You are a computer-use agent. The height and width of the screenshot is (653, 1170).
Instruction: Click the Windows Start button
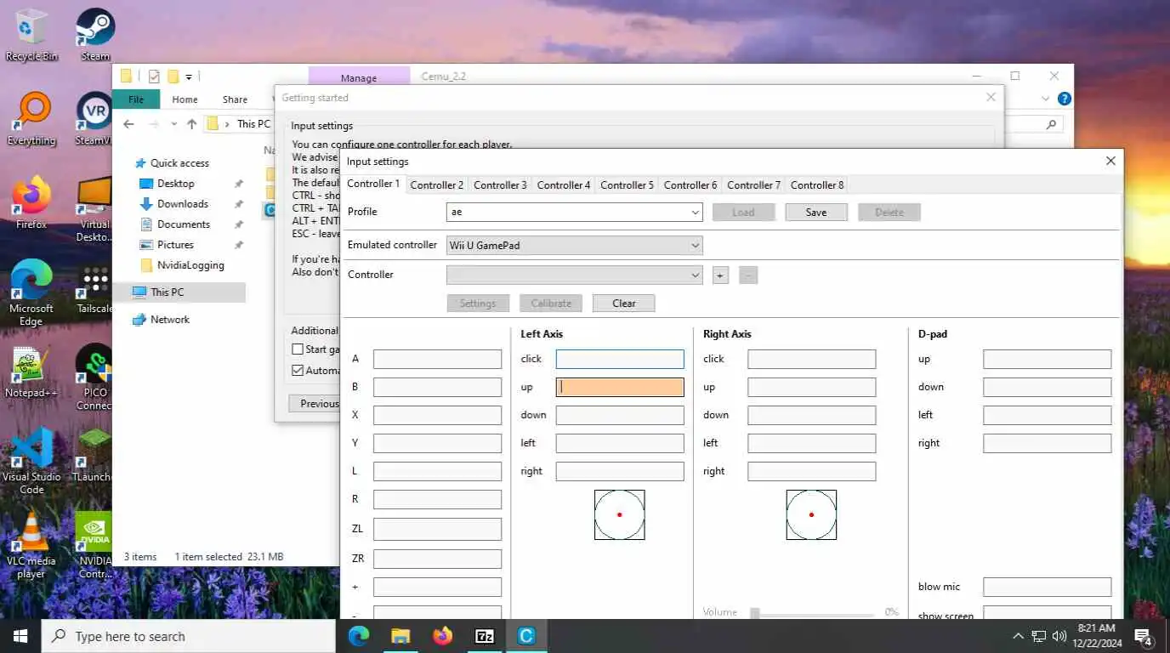20,636
